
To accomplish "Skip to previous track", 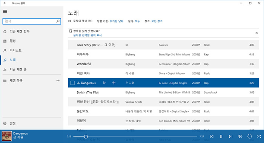I will 212,137.
